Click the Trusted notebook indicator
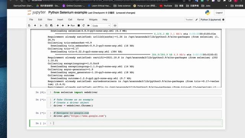Viewport: 245px width, 138px height. click(x=189, y=20)
